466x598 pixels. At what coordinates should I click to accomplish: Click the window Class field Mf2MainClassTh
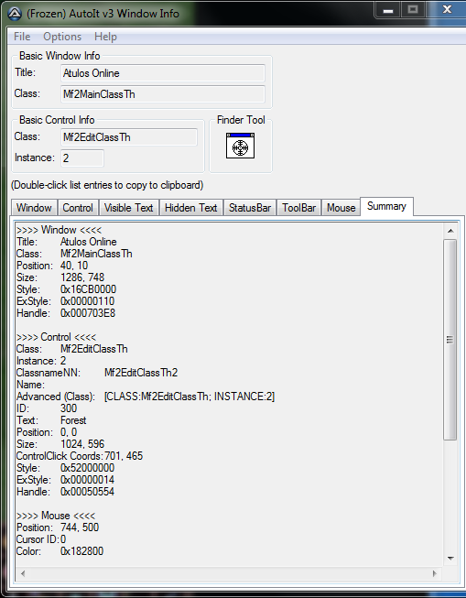(163, 94)
